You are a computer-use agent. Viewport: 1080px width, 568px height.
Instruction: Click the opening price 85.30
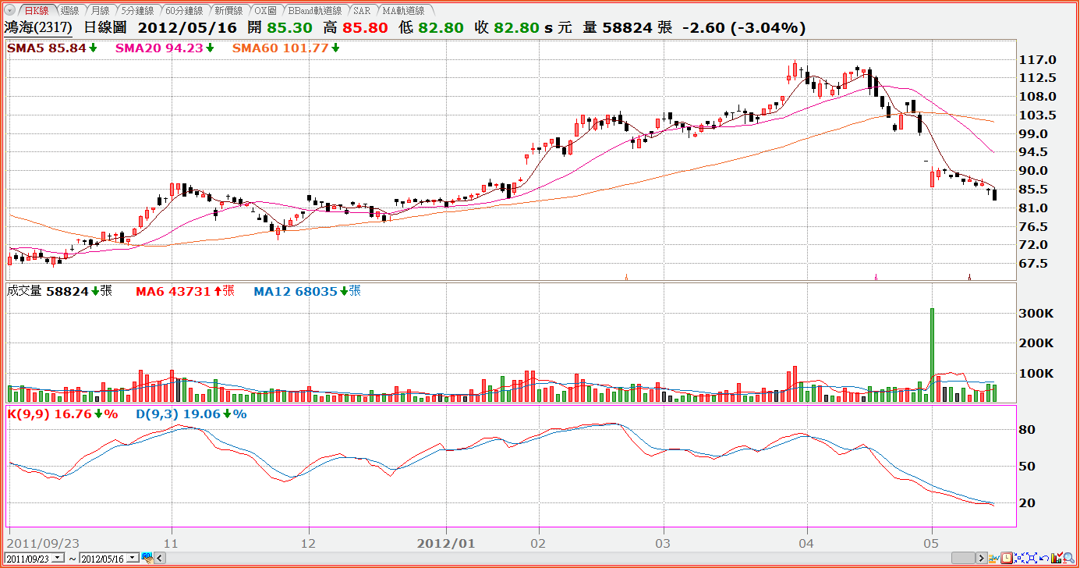(290, 28)
